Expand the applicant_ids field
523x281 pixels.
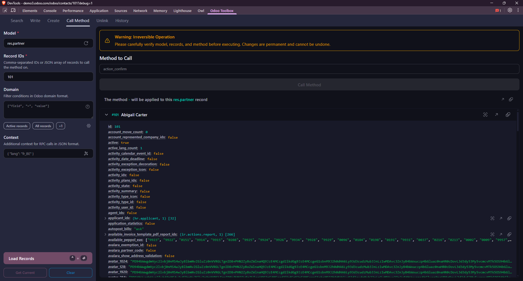click(x=105, y=218)
